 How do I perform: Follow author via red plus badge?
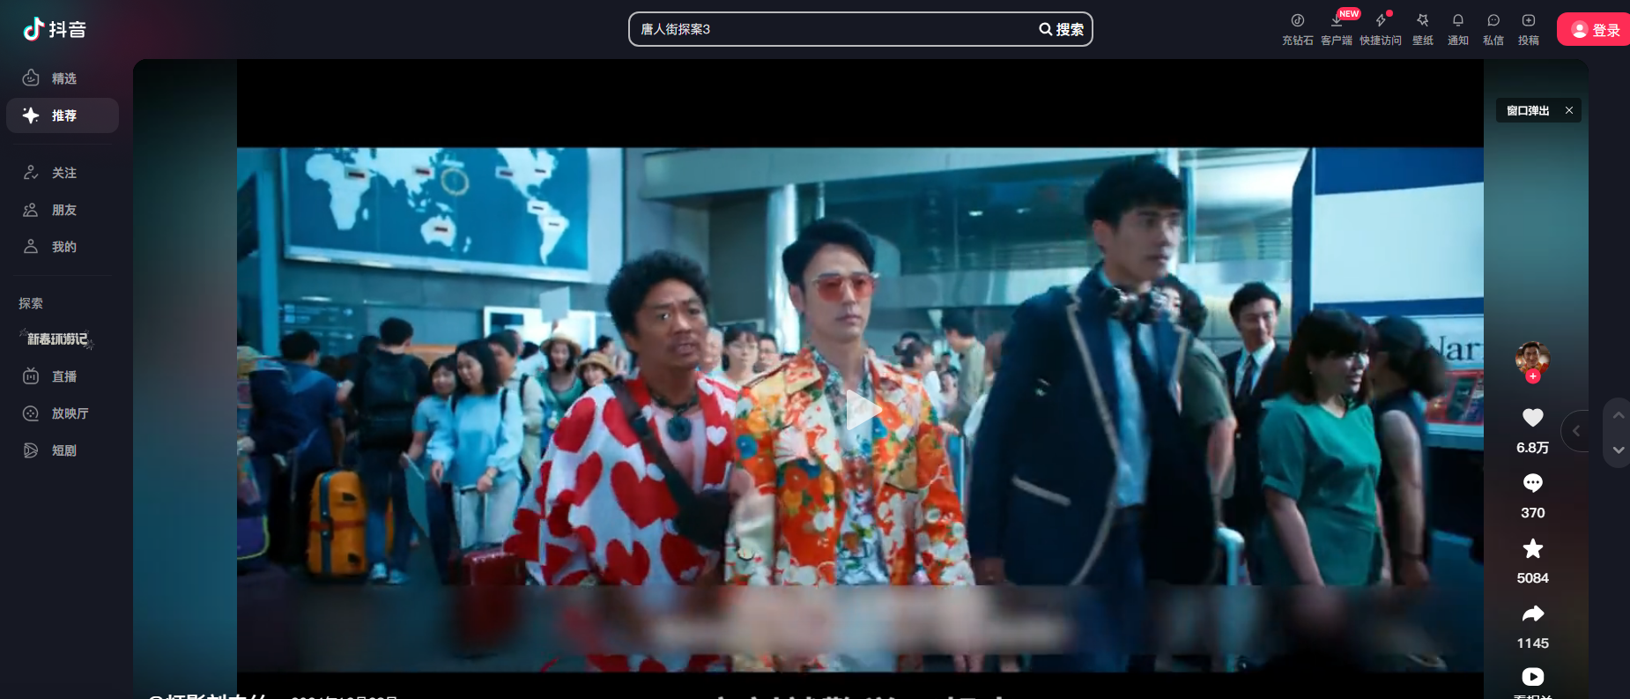[x=1533, y=376]
